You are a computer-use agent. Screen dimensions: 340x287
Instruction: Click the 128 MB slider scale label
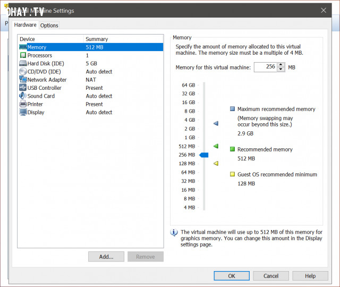click(x=187, y=163)
